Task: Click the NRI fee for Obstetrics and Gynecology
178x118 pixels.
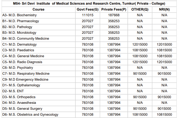Action: [x=164, y=115]
